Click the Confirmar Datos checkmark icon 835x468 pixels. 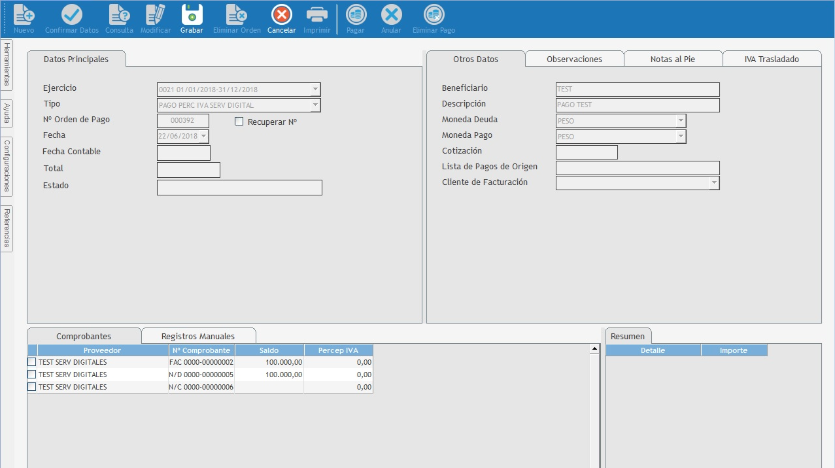[72, 14]
